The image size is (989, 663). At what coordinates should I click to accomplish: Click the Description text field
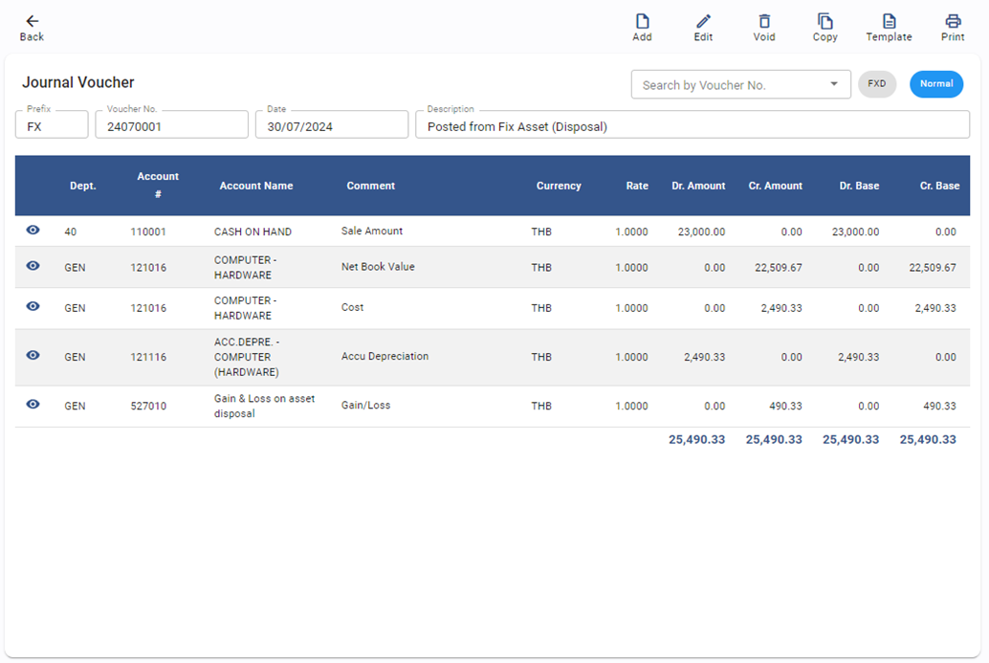[x=692, y=126]
